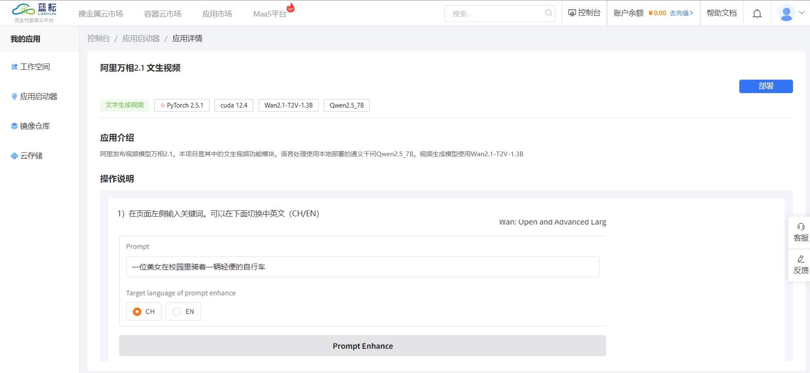
Task: Open 镜像仓库 in sidebar
Action: pyautogui.click(x=35, y=126)
